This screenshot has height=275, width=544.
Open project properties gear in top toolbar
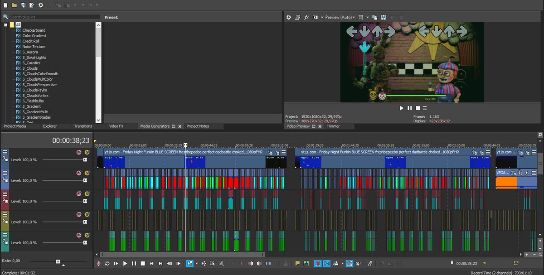click(41, 5)
